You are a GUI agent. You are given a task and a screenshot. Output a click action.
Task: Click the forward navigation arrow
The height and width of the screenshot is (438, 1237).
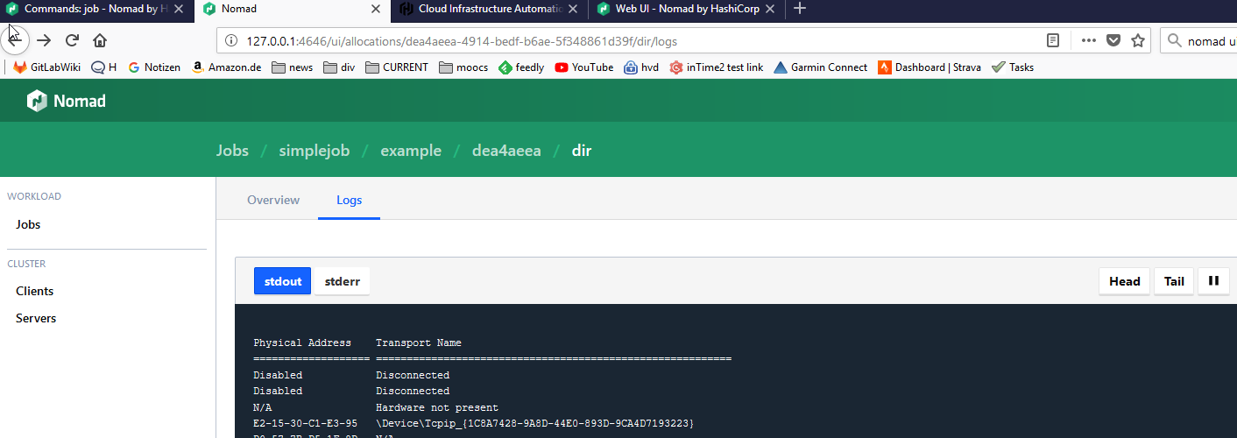point(44,40)
